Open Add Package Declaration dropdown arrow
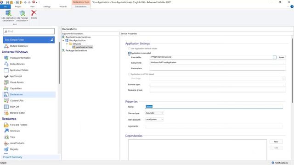 pyautogui.click(x=28, y=21)
